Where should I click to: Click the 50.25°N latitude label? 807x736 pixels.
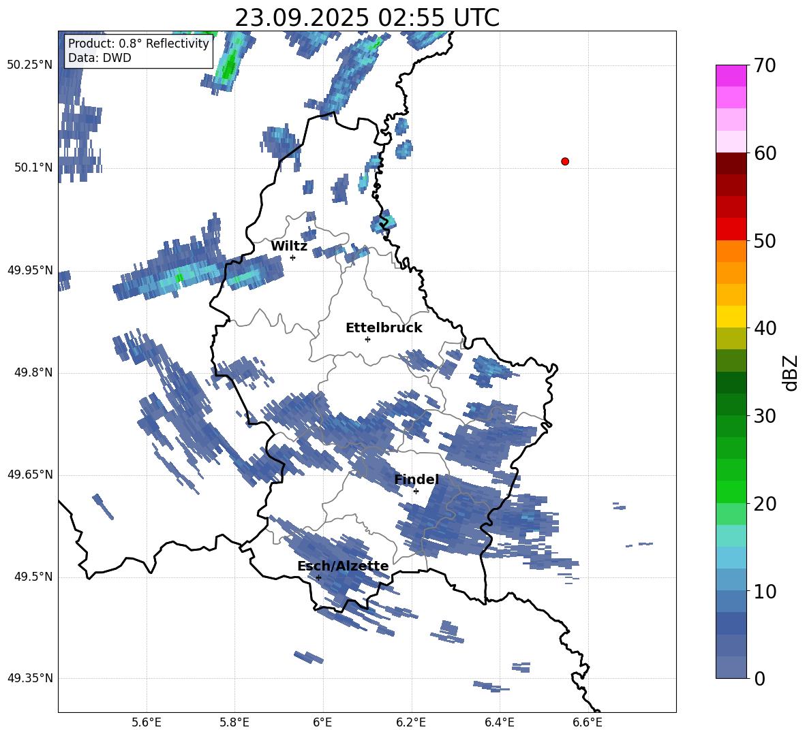click(x=30, y=65)
